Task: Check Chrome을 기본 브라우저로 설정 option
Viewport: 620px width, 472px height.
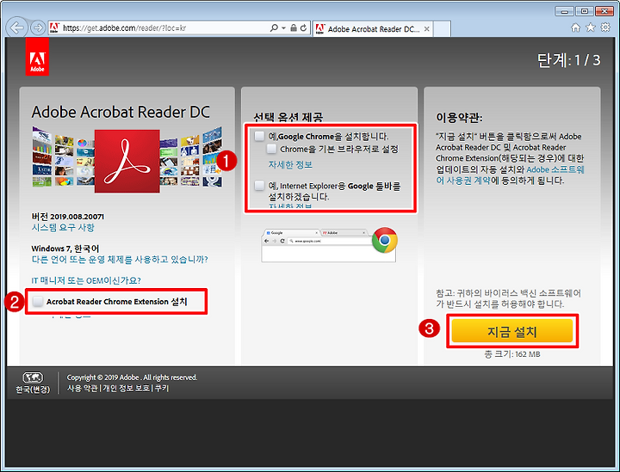Action: tap(271, 149)
